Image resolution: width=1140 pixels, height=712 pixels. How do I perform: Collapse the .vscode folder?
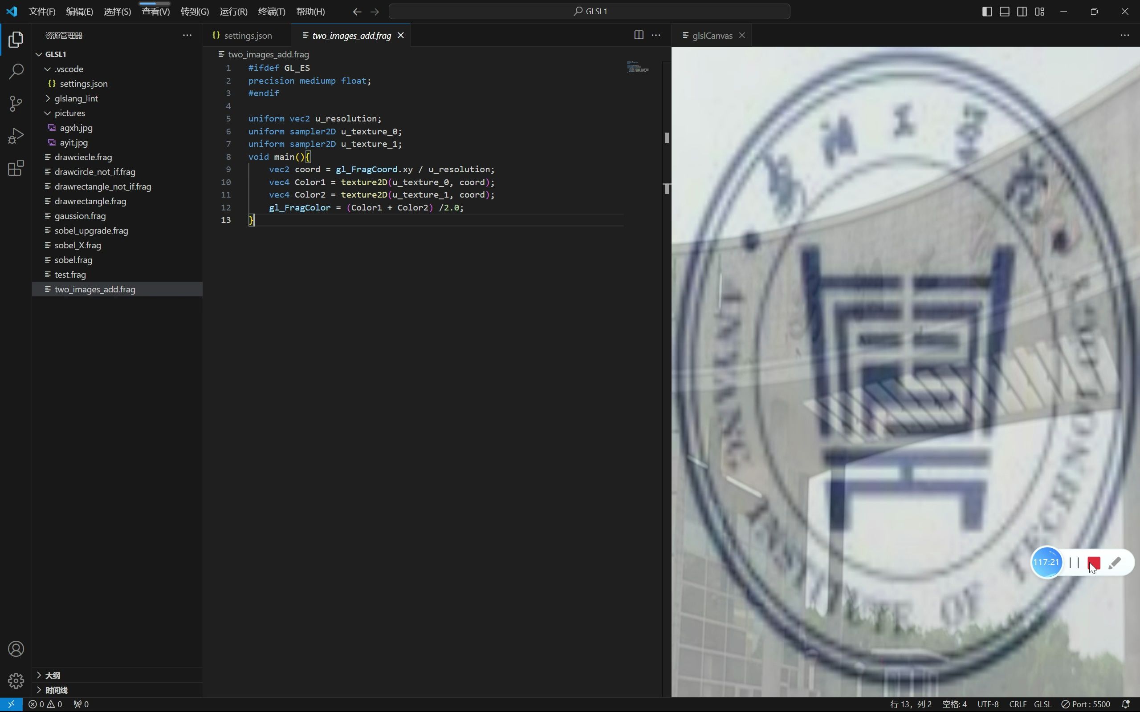[x=117, y=69]
